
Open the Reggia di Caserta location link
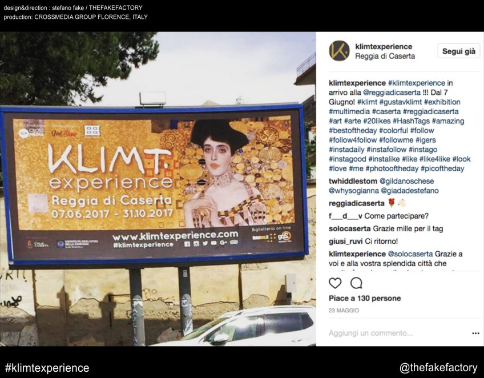[385, 56]
